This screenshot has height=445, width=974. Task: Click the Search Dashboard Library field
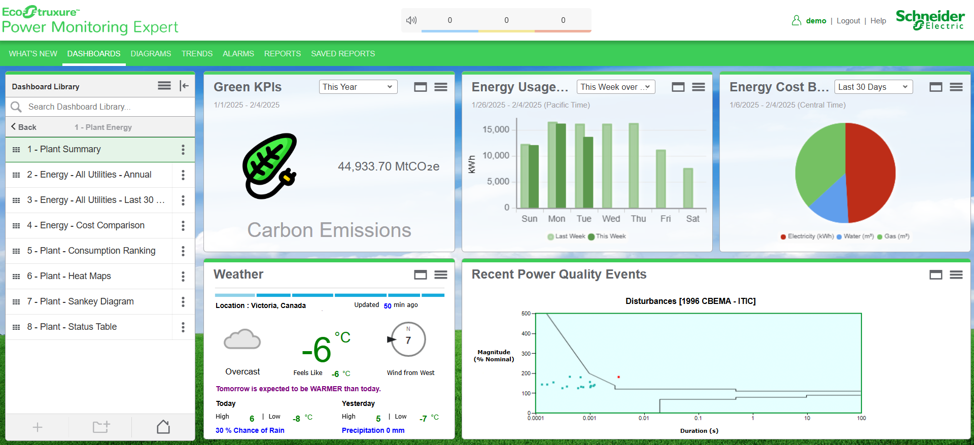pos(107,107)
